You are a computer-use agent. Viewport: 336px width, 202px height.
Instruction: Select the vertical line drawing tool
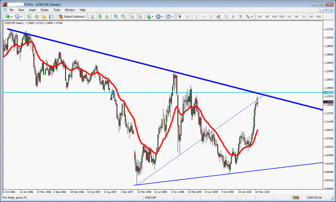point(196,17)
